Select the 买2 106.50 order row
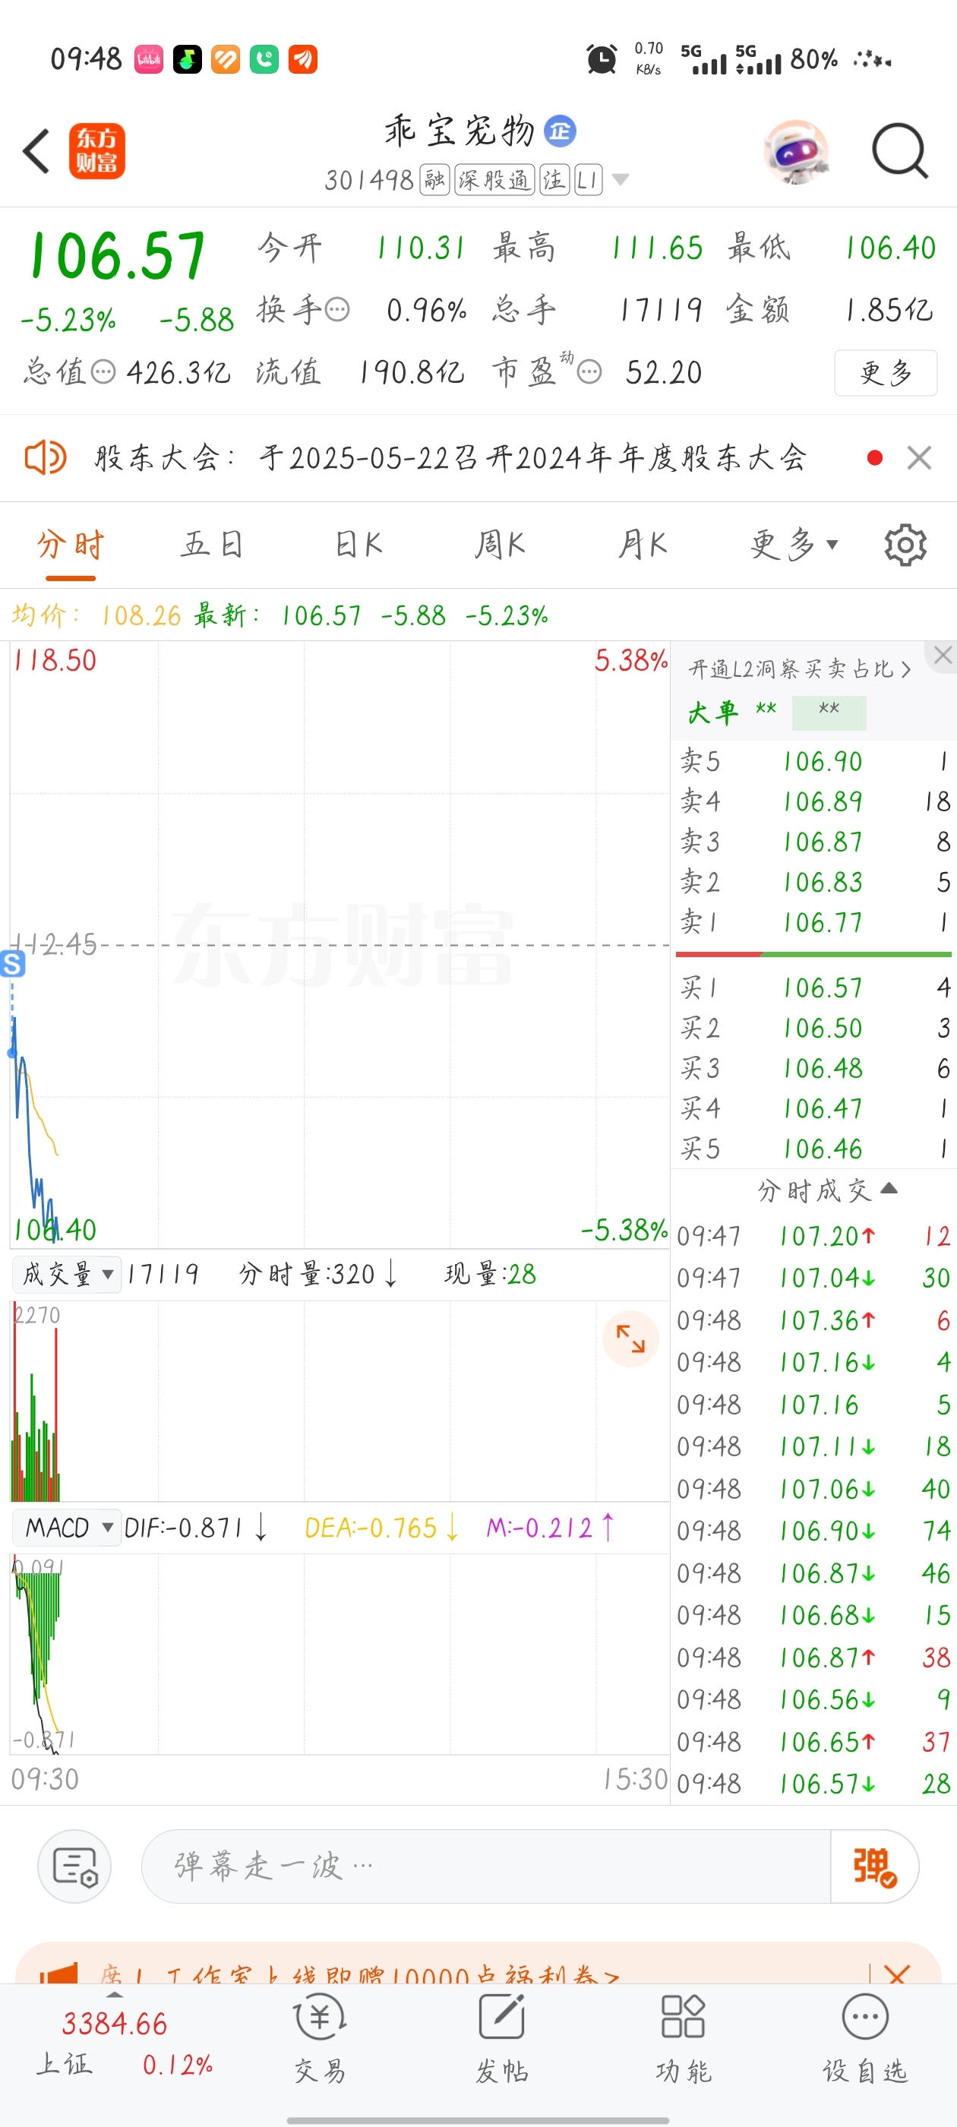This screenshot has width=957, height=2127. 814,1028
